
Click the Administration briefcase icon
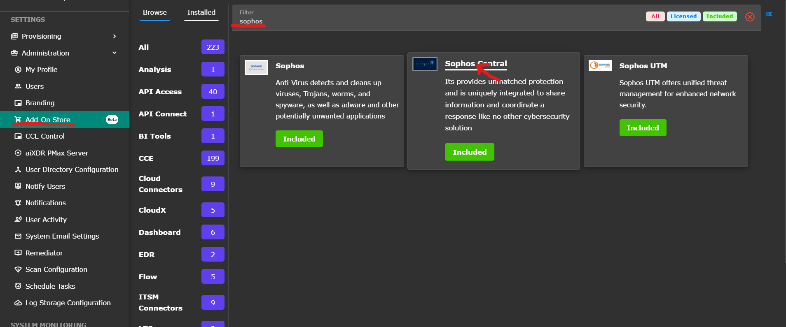[x=14, y=53]
